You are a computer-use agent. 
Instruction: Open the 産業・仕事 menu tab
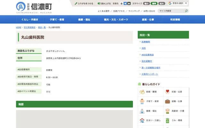[148, 20]
